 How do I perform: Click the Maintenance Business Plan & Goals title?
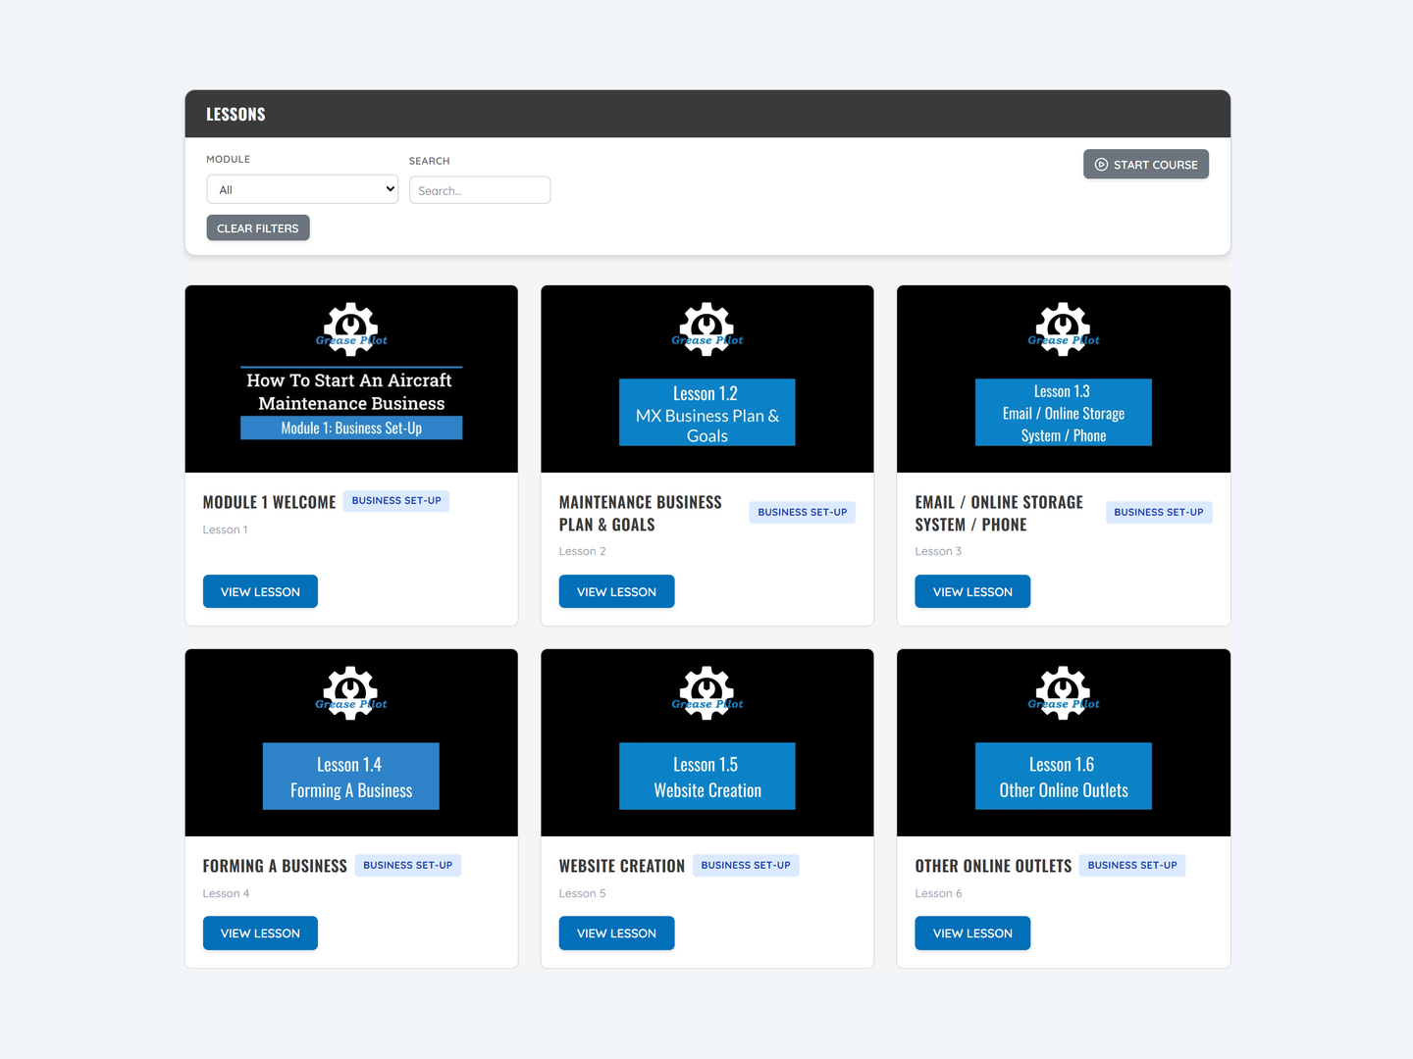pos(641,514)
